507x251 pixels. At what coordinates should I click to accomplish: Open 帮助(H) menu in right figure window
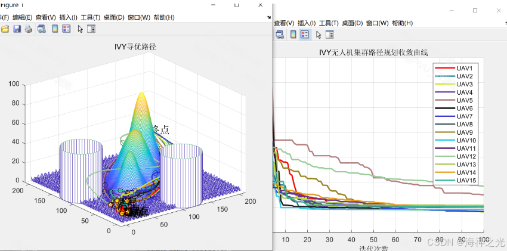click(x=402, y=23)
